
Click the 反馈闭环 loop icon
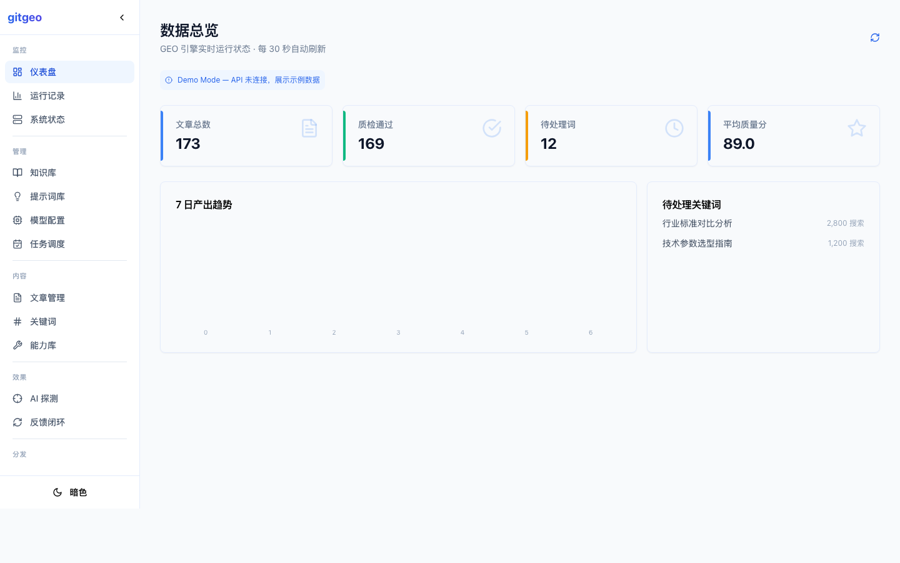pos(17,422)
